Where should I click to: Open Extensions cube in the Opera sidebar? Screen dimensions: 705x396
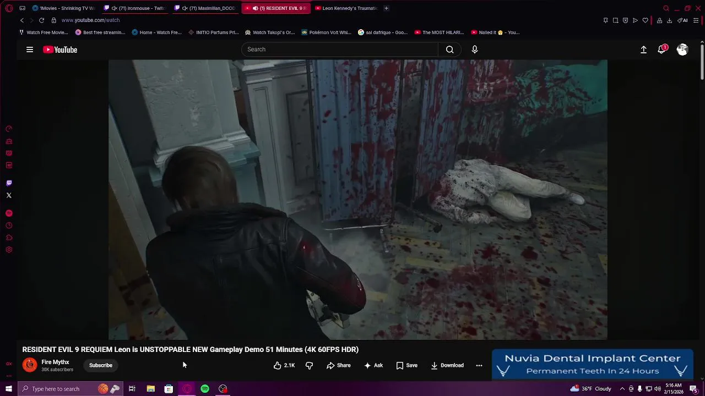(x=9, y=238)
